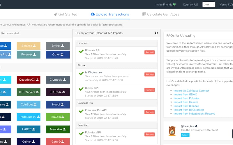233x145 pixels.
Task: Click the Country: US label
Action: pyautogui.click(x=190, y=5)
